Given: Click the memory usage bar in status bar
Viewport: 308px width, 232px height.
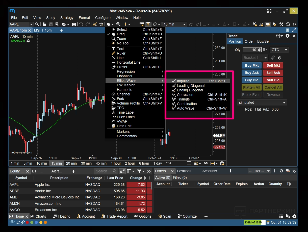Looking at the screenshot, I should [253, 222].
